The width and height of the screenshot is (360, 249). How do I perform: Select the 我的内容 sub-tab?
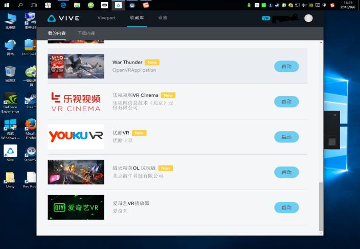(57, 33)
